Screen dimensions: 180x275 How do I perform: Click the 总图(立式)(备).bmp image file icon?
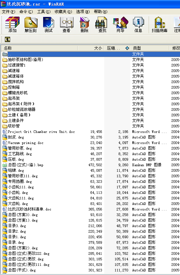click(5, 165)
